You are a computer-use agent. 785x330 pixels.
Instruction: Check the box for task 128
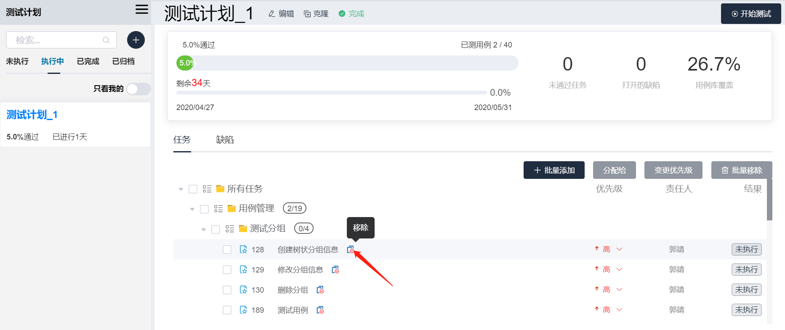(227, 249)
